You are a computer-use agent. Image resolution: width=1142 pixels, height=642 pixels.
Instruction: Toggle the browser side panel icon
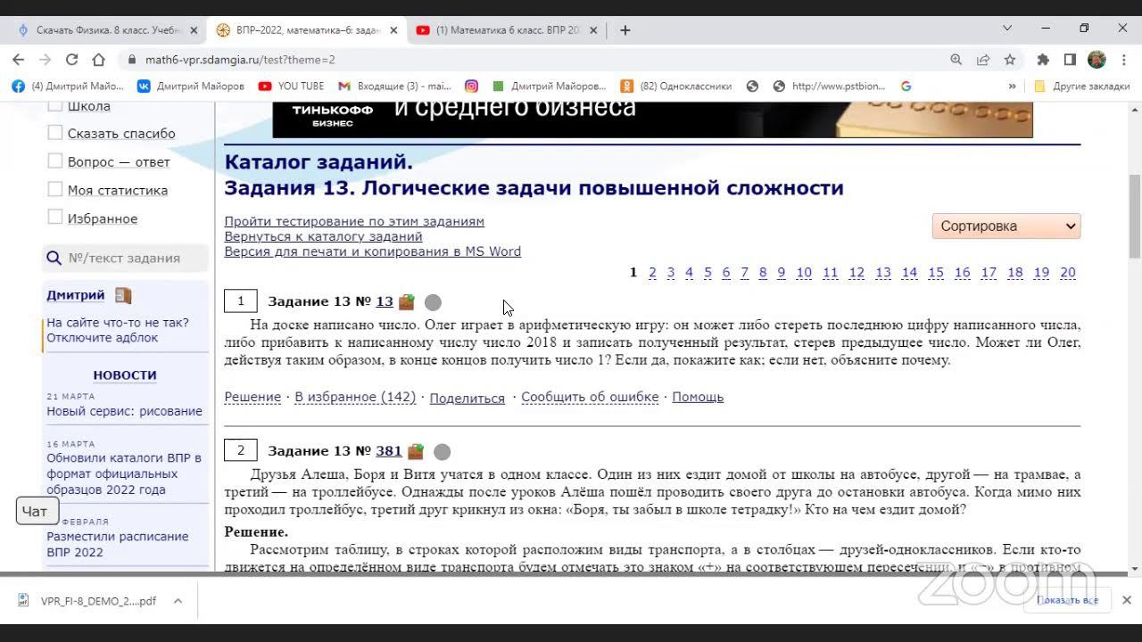pos(1070,60)
